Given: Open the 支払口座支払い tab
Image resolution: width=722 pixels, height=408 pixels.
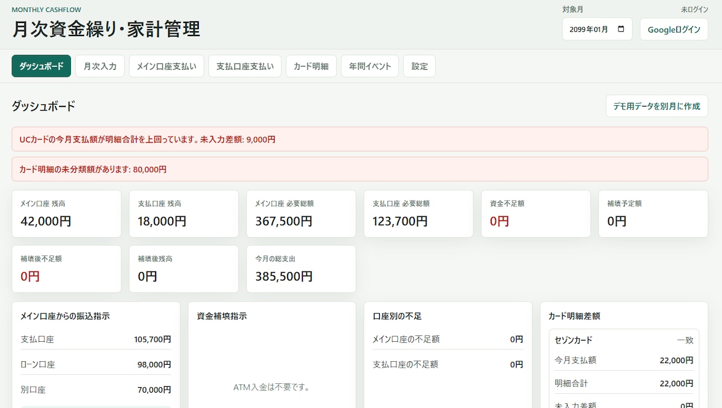Looking at the screenshot, I should tap(245, 66).
